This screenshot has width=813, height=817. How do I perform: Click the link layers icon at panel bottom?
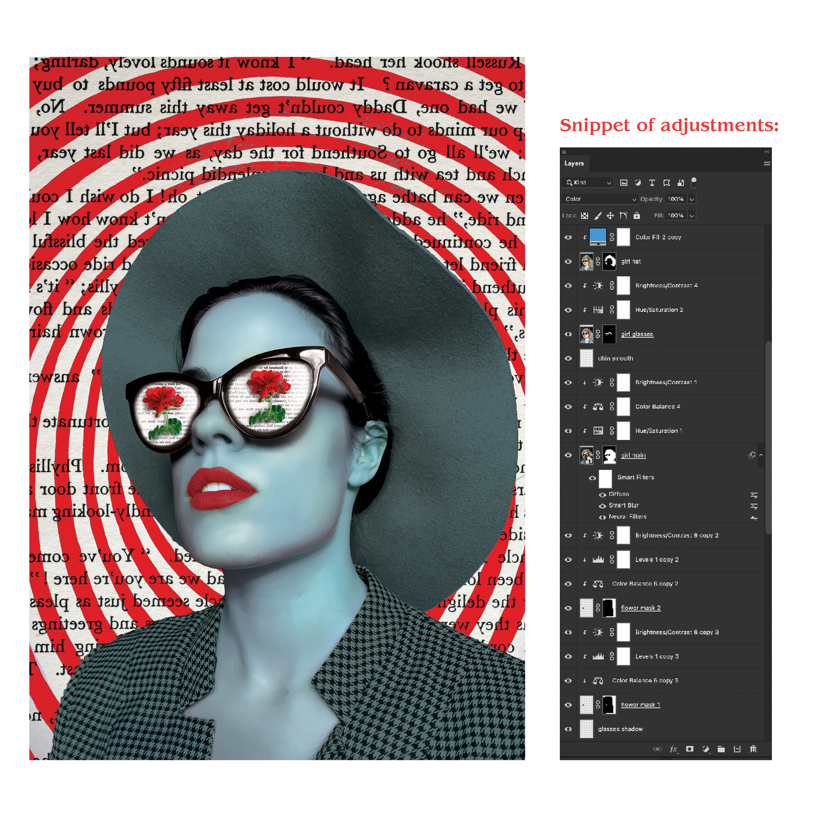click(657, 749)
